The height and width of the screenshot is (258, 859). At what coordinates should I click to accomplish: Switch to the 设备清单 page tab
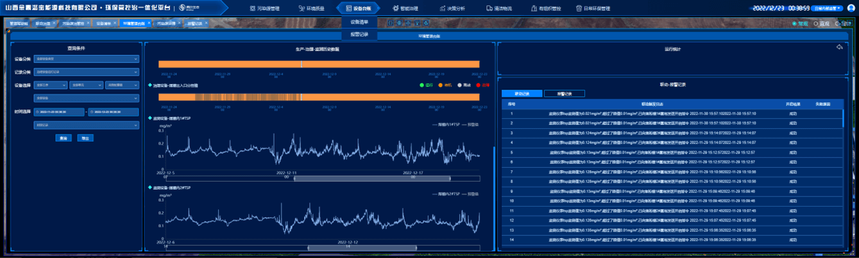103,23
